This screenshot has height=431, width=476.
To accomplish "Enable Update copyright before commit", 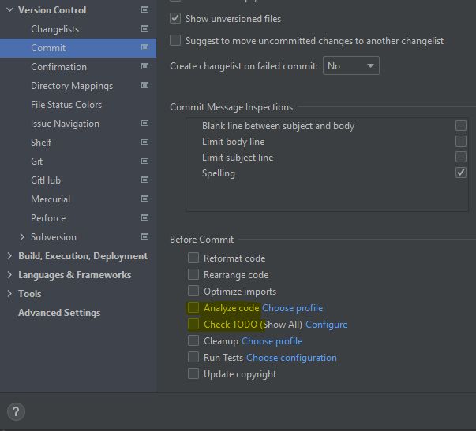I will click(x=193, y=373).
